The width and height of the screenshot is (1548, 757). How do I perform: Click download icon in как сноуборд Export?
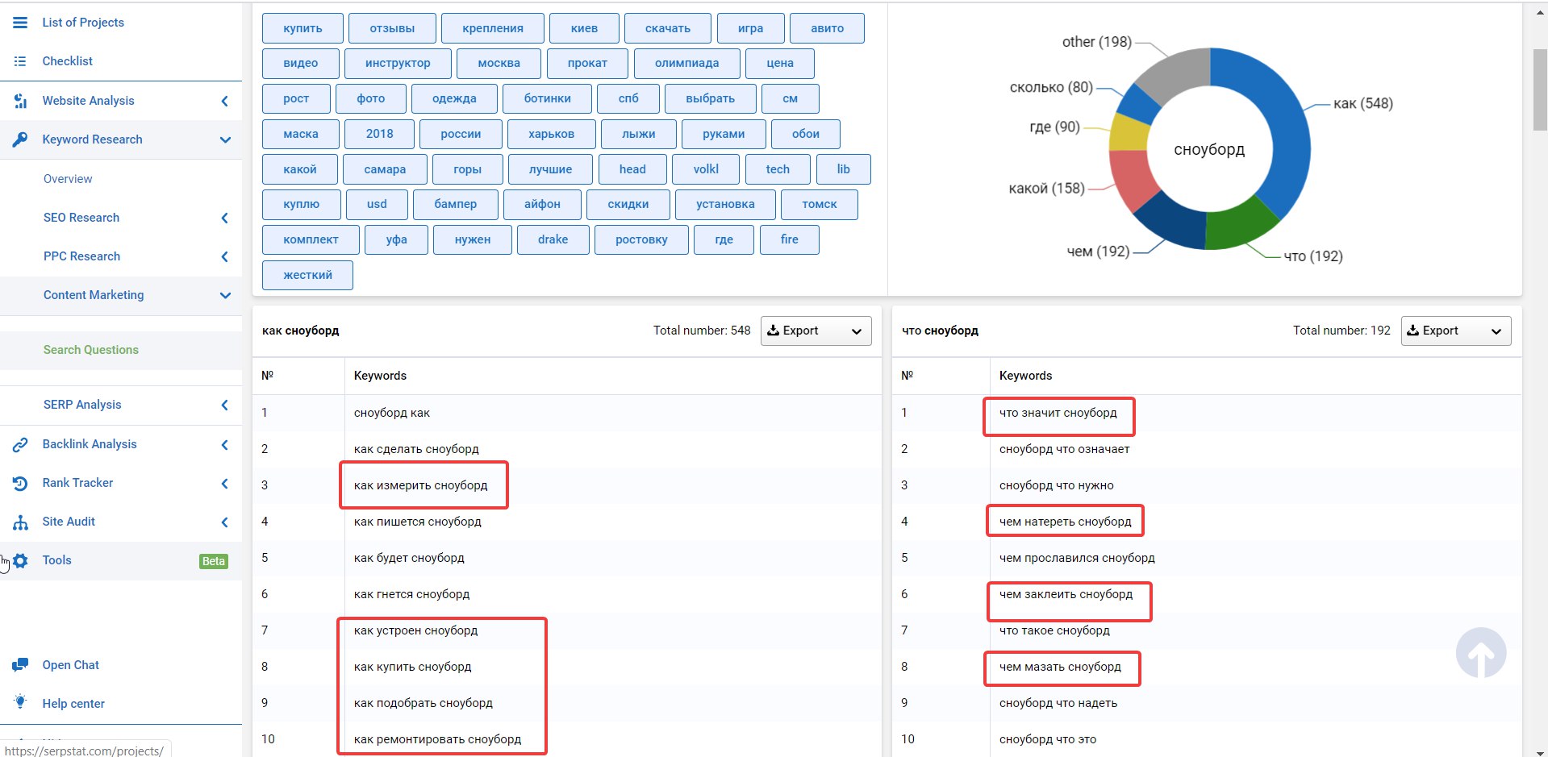pos(773,331)
